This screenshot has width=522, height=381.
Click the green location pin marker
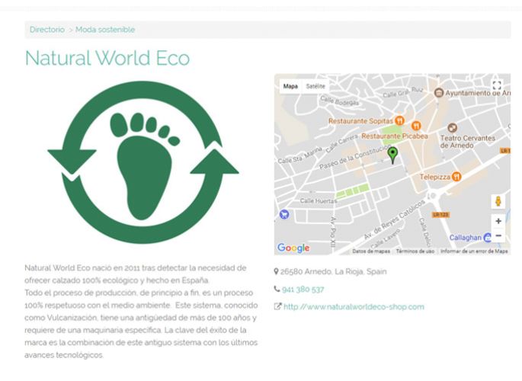(x=392, y=155)
